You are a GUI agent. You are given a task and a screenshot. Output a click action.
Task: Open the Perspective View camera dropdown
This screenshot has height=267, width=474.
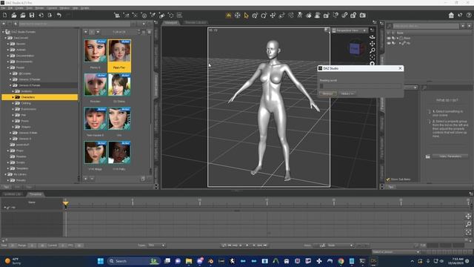tap(350, 30)
